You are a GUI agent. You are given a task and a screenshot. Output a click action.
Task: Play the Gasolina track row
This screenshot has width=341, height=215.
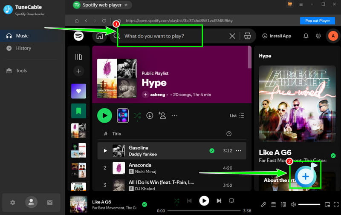[172, 151]
